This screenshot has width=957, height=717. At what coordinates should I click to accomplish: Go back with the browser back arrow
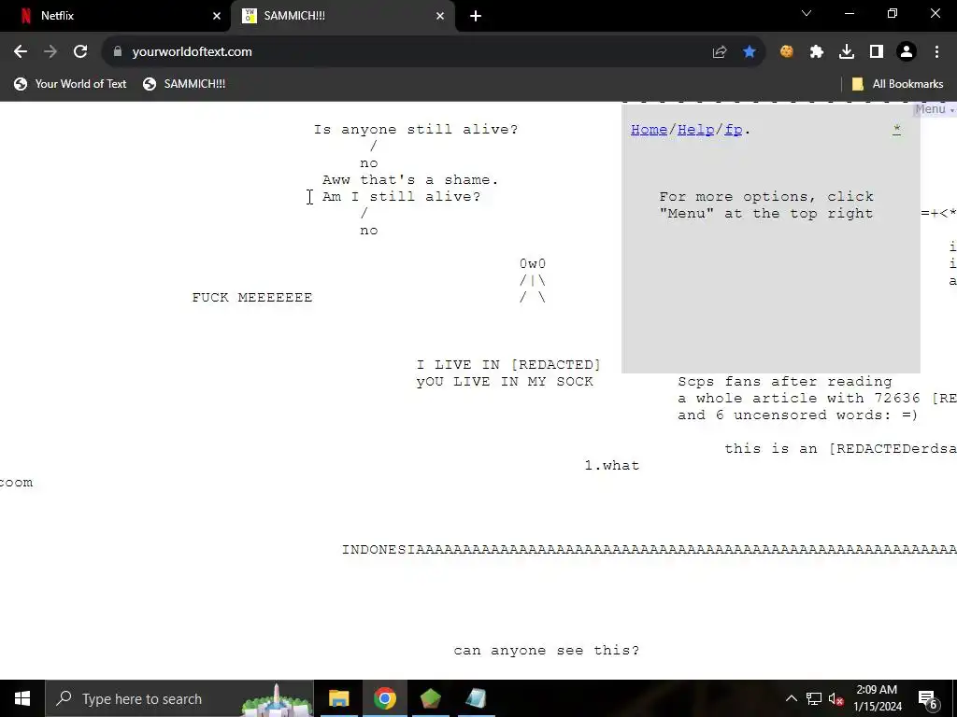[x=21, y=52]
